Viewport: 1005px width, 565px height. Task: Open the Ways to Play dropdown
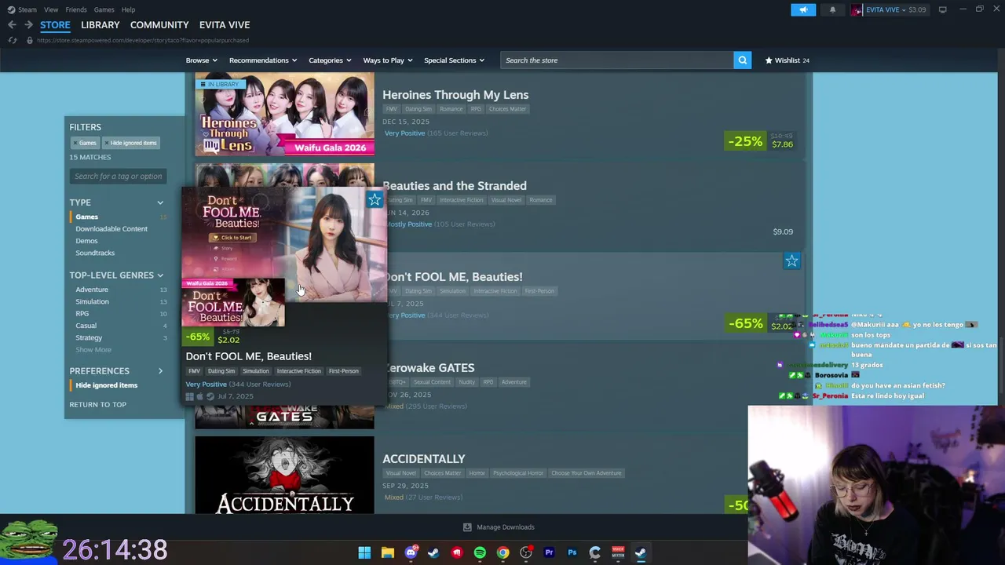[388, 60]
